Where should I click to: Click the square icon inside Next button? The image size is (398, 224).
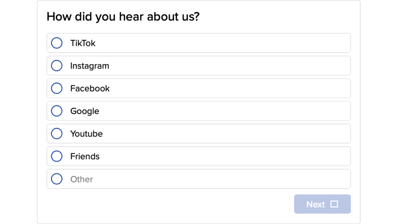[x=334, y=204]
